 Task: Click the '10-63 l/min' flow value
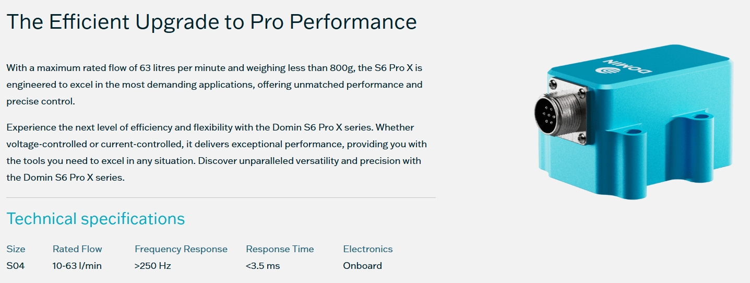[x=77, y=266]
